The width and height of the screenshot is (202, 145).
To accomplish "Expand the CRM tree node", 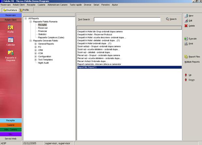I will click(x=36, y=50).
